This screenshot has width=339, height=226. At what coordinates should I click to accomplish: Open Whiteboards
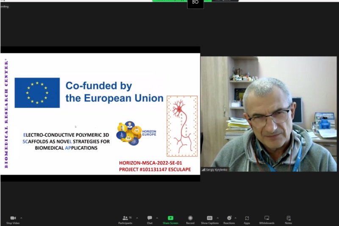tap(267, 220)
